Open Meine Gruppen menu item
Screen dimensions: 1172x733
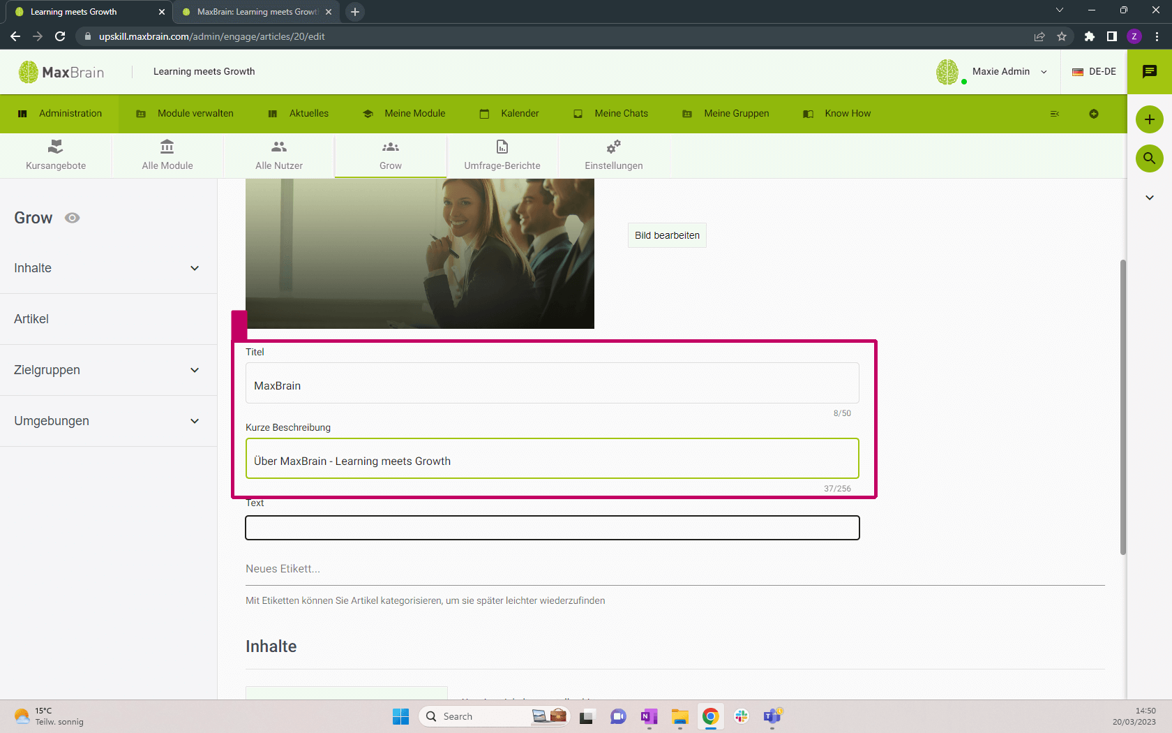click(726, 114)
